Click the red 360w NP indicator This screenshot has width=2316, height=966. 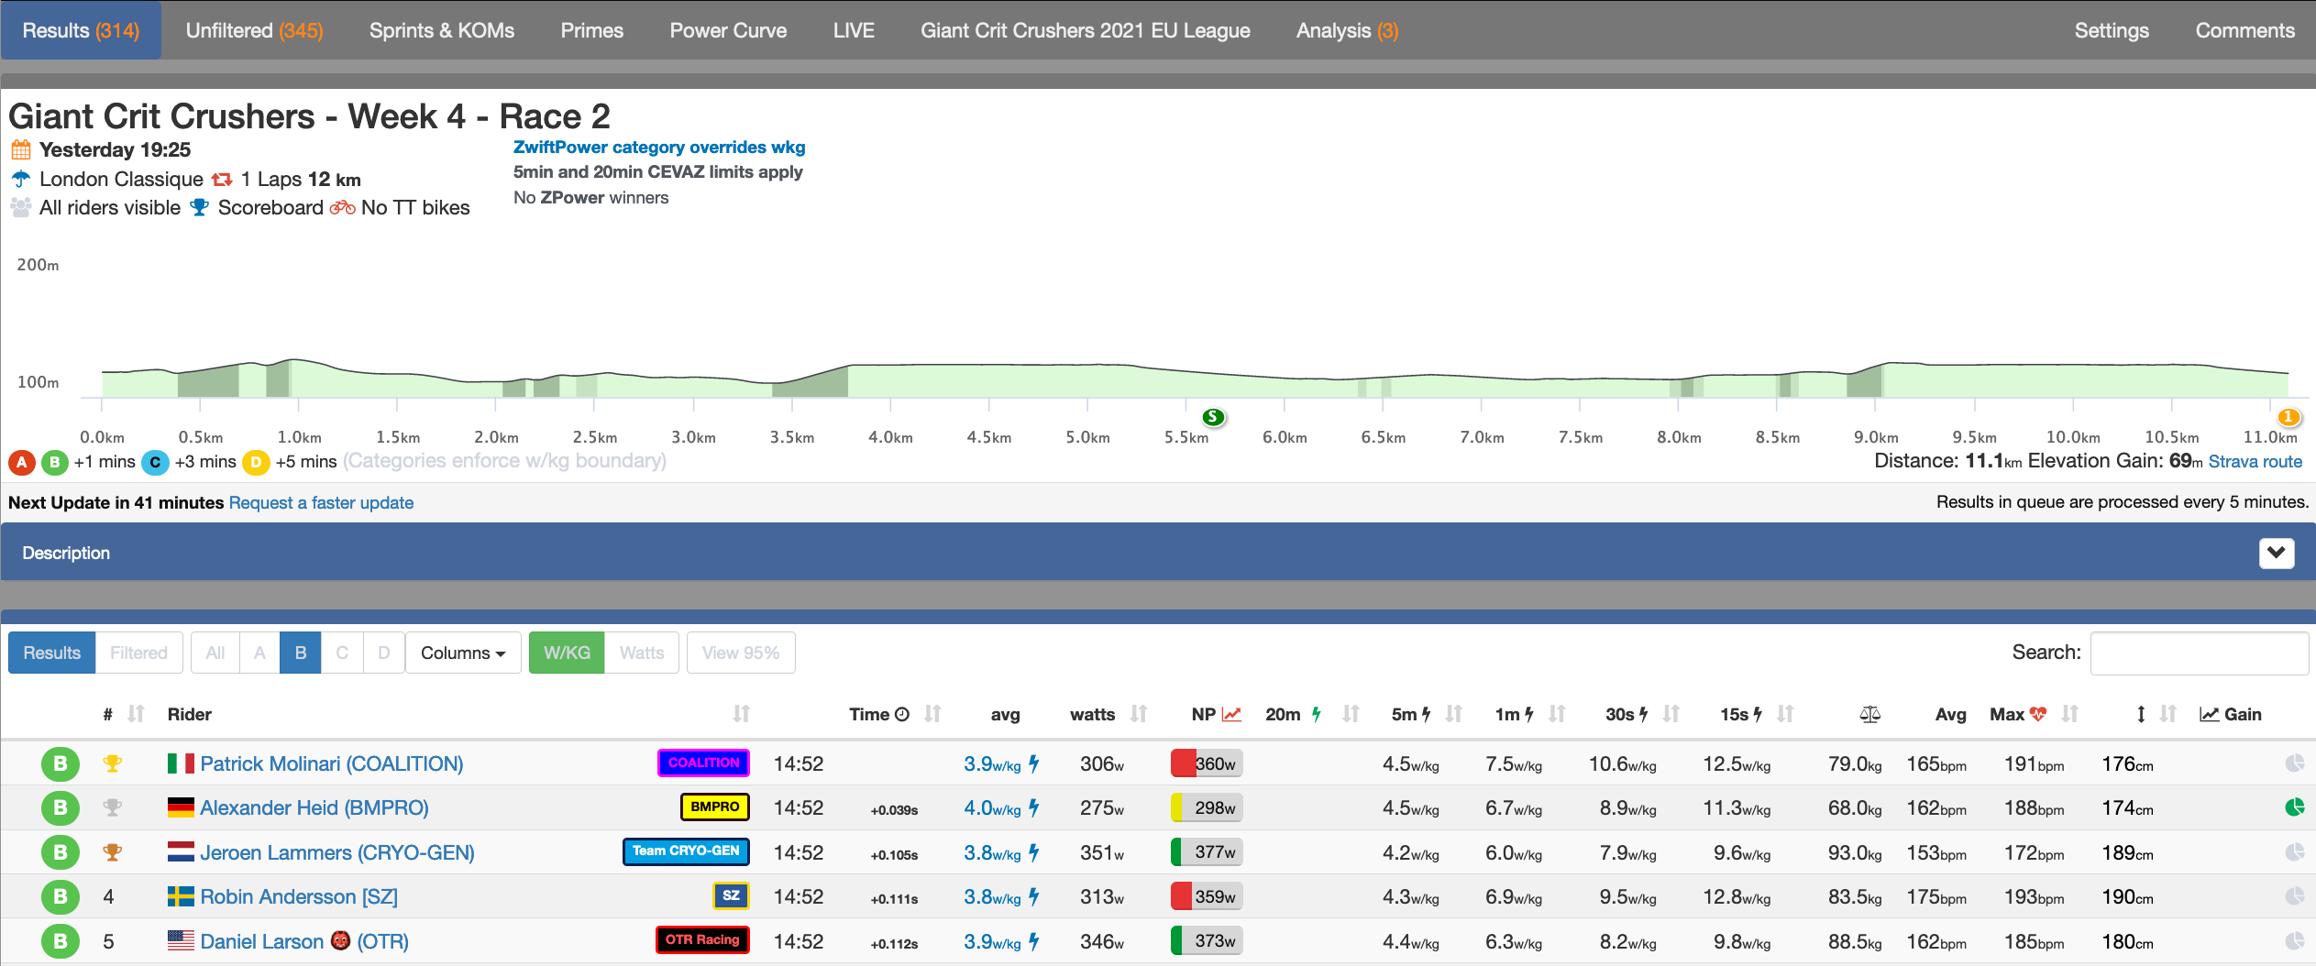pos(1207,763)
